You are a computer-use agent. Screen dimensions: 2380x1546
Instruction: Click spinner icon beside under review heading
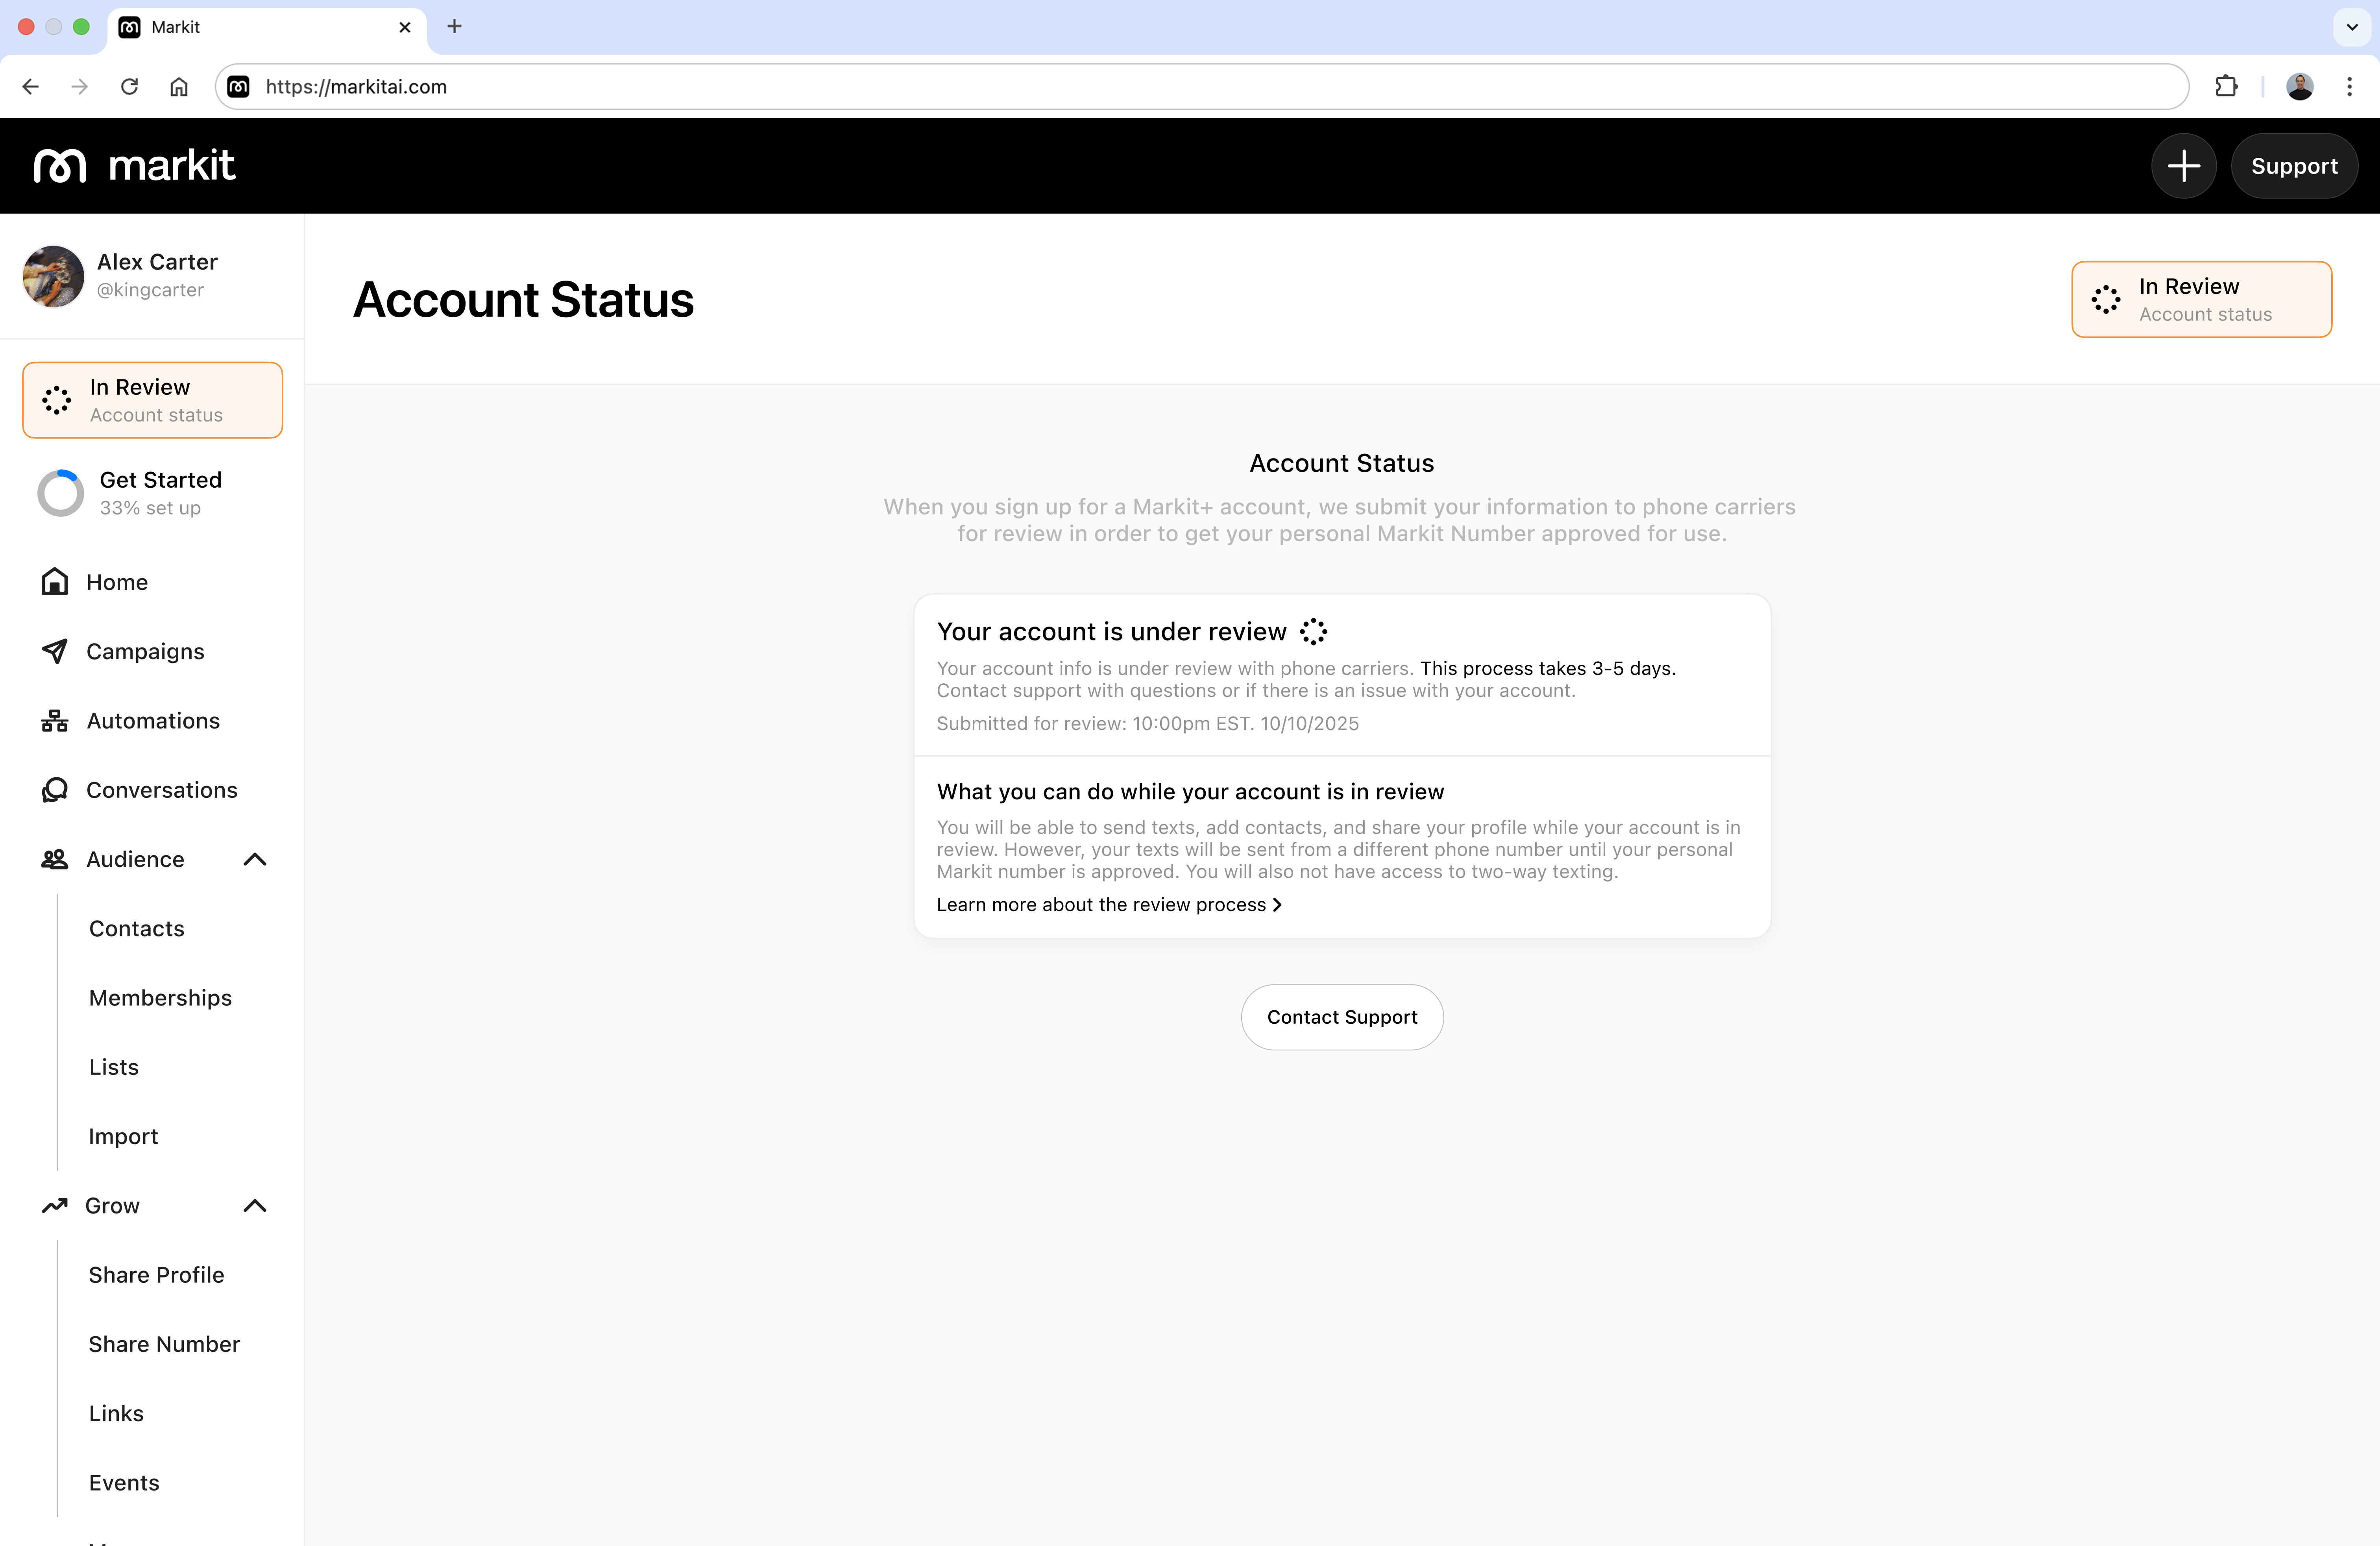1313,632
